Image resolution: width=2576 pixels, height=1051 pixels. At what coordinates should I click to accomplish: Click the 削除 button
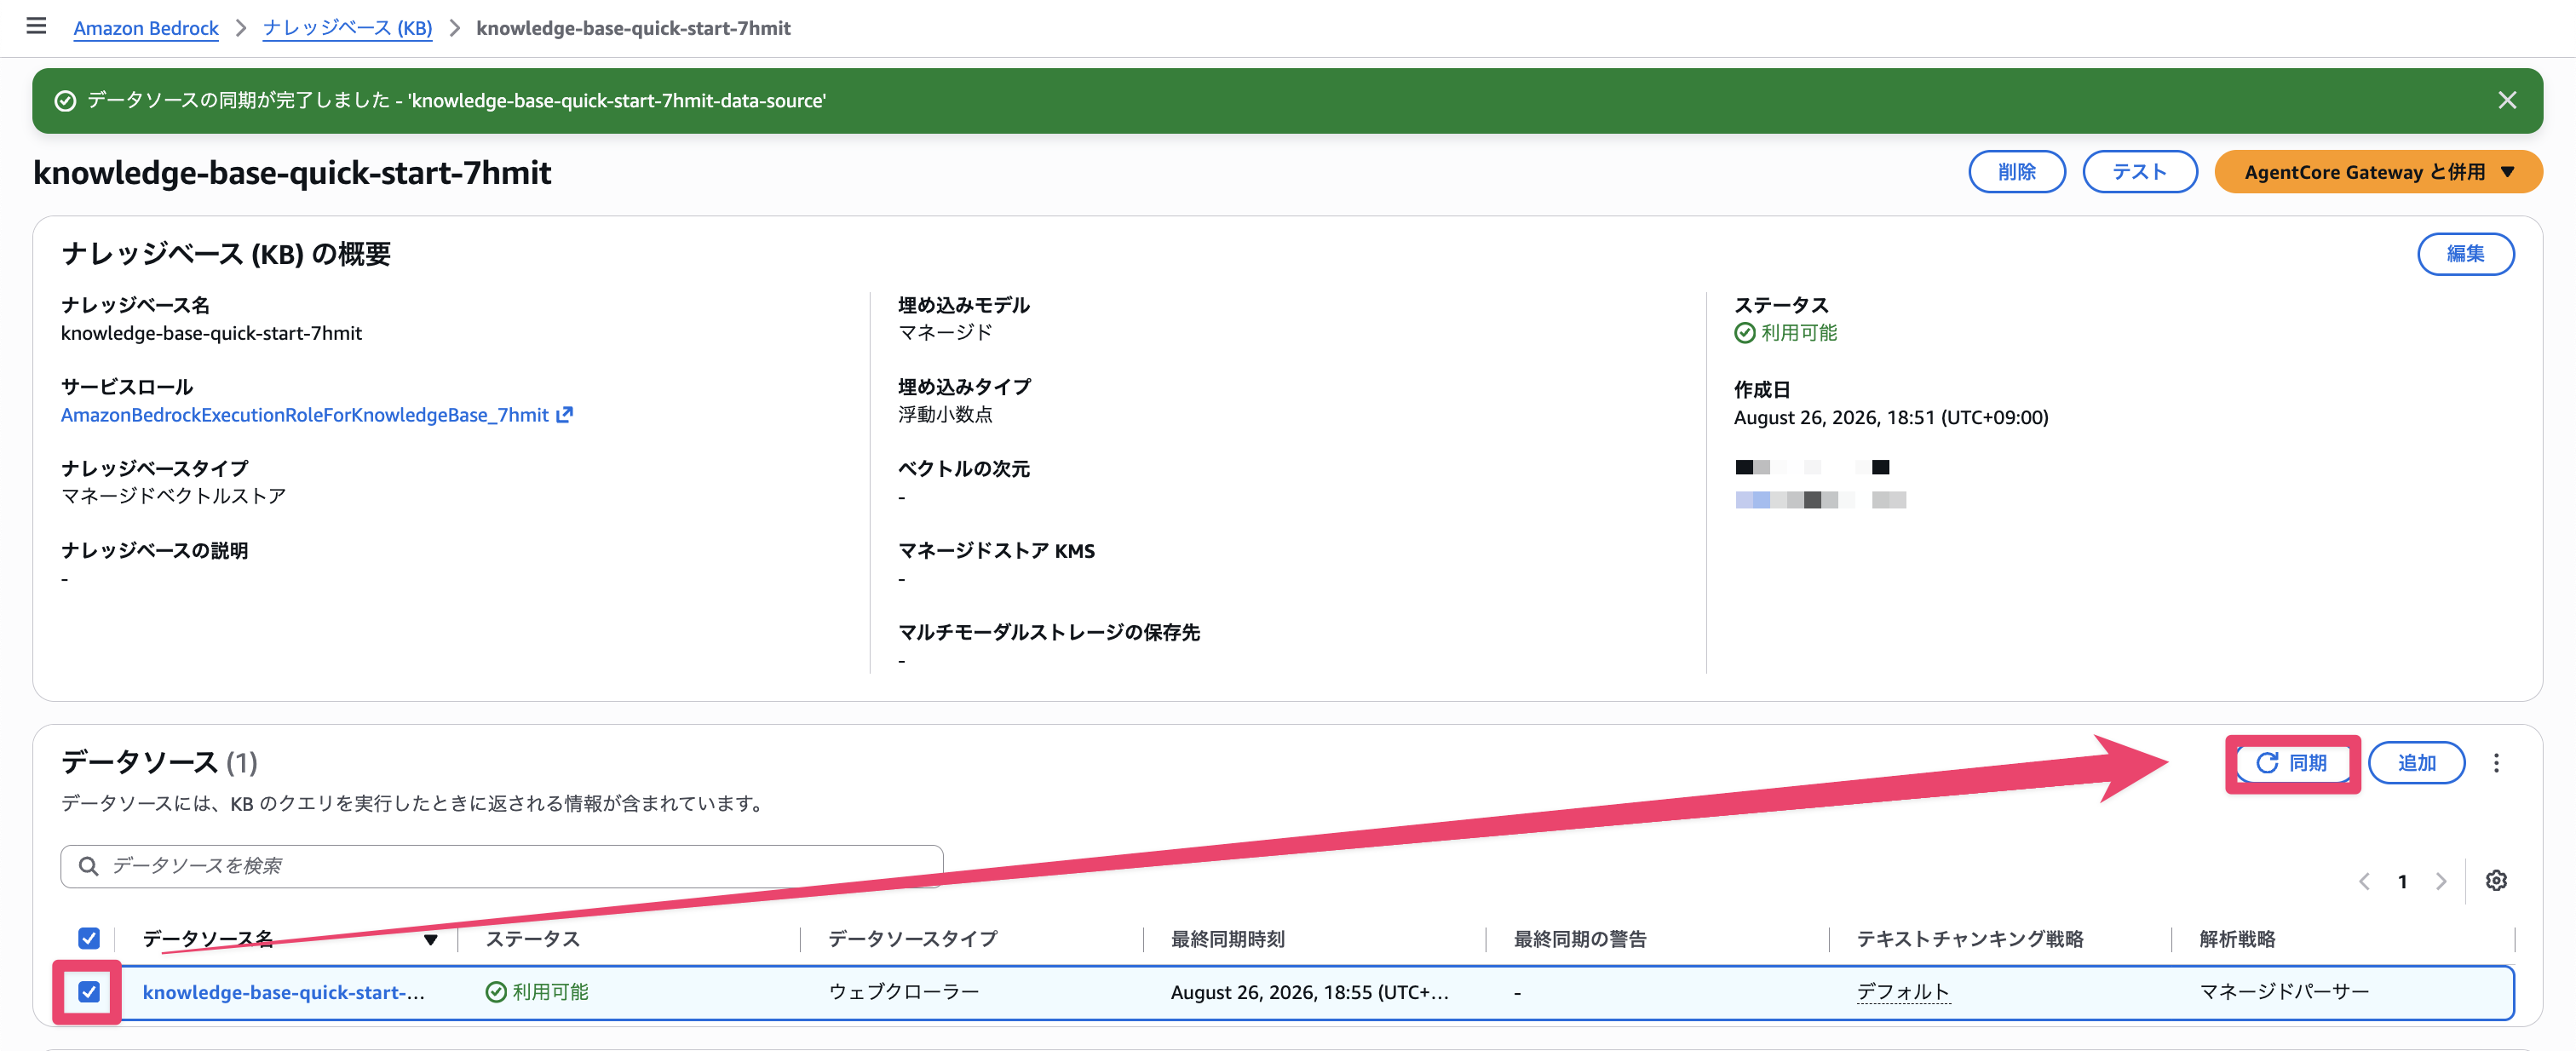coord(2017,172)
